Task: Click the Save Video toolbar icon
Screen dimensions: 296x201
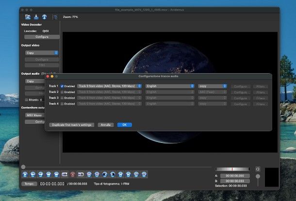Action: pos(36,17)
